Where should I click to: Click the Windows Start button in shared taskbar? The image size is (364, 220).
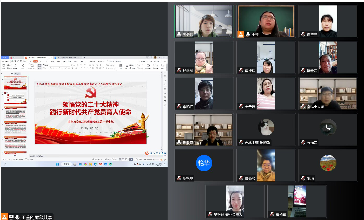pyautogui.click(x=57, y=164)
